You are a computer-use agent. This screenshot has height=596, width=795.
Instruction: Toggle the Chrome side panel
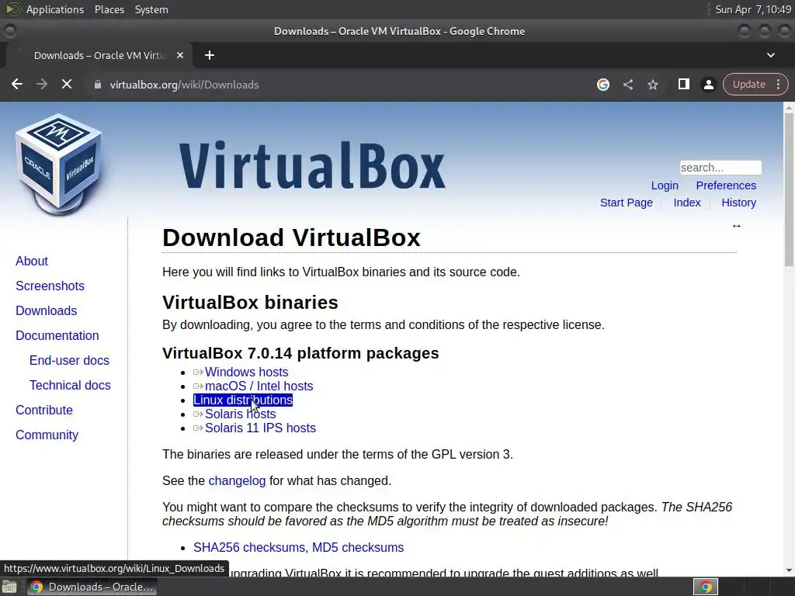coord(683,84)
